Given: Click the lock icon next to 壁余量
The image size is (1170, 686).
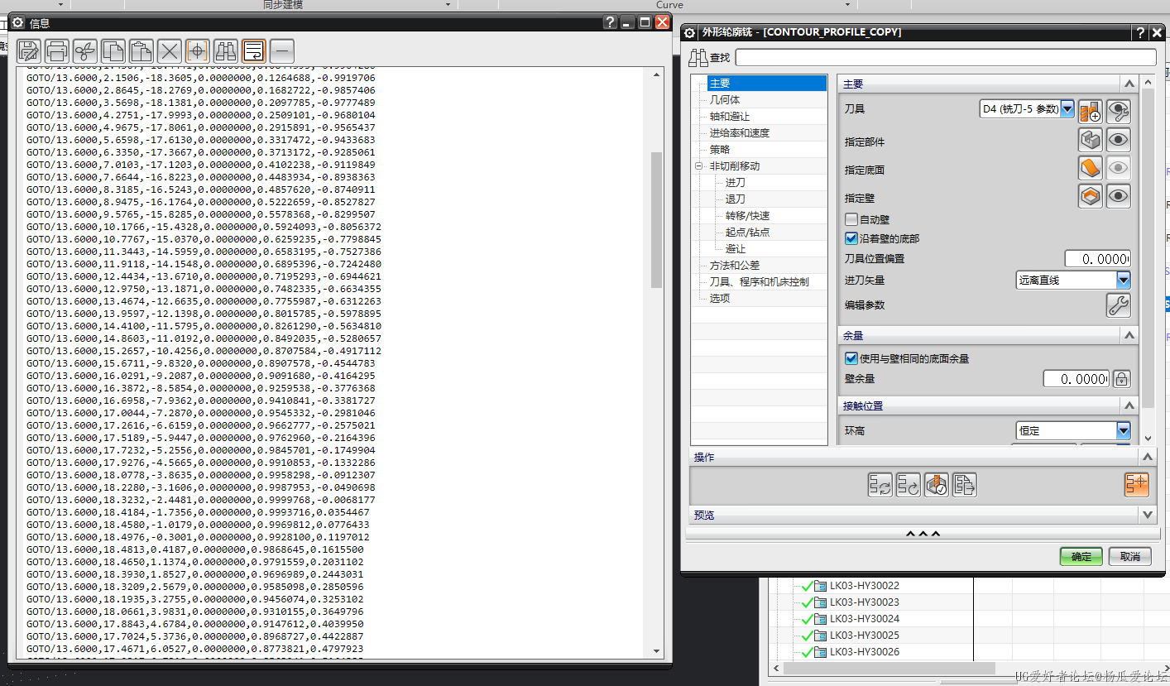Looking at the screenshot, I should (x=1121, y=379).
